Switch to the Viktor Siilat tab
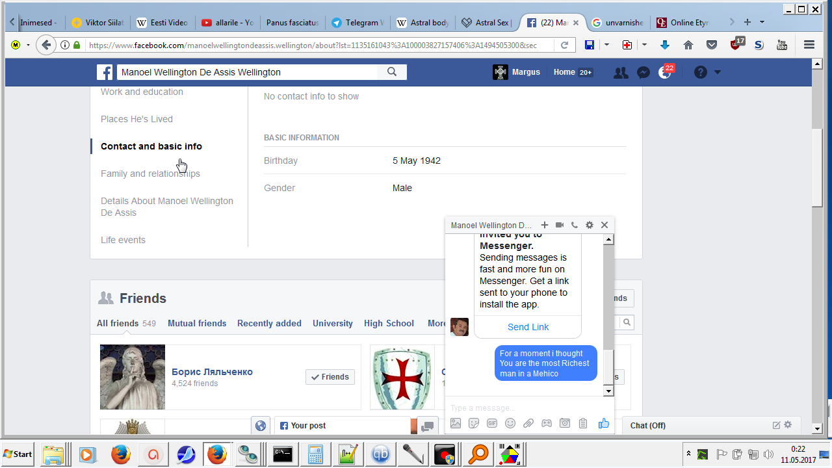This screenshot has height=468, width=832. pos(97,22)
